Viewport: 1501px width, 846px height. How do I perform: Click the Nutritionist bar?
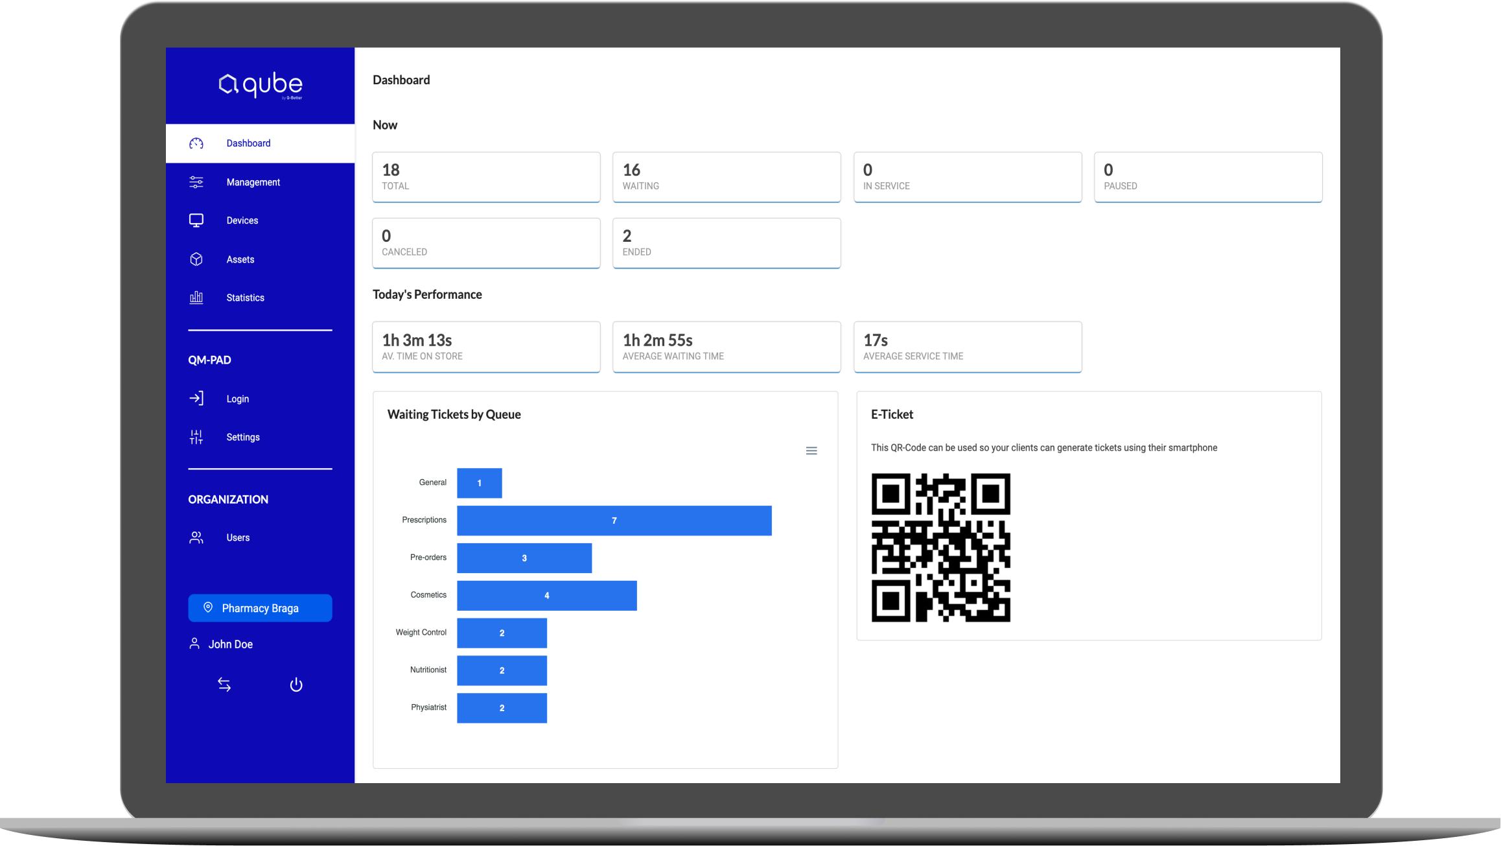(x=502, y=670)
